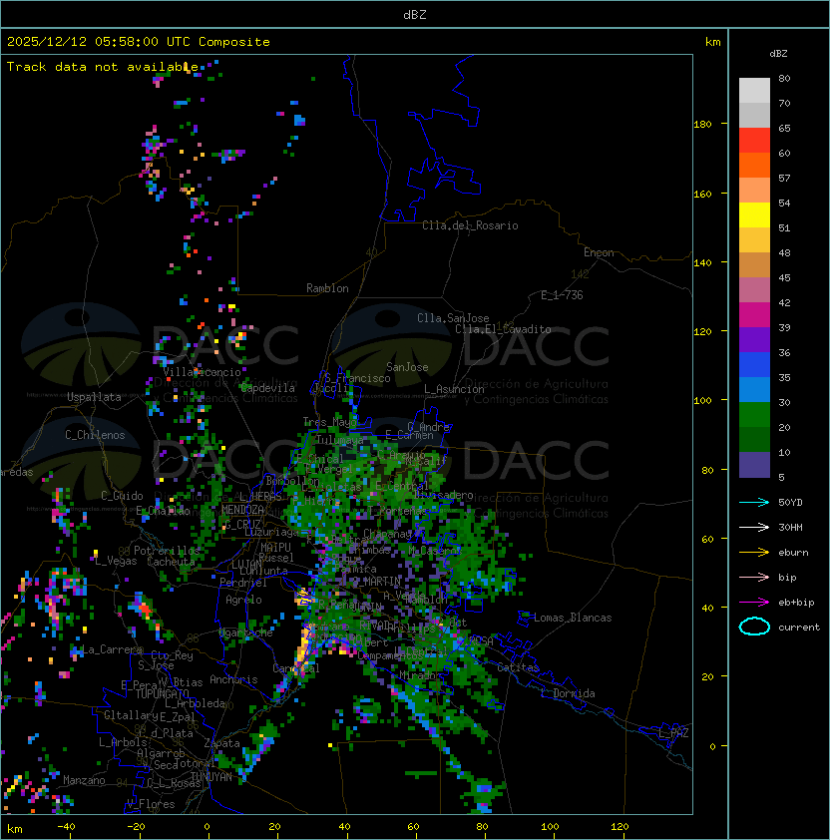Click the white 30HM arrow icon

tap(754, 527)
